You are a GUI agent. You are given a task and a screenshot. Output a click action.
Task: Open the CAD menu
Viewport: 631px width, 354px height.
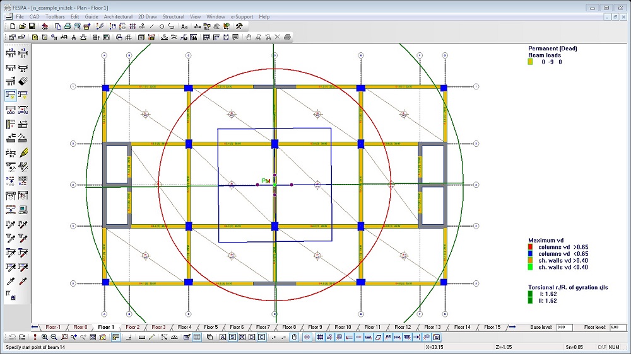35,17
